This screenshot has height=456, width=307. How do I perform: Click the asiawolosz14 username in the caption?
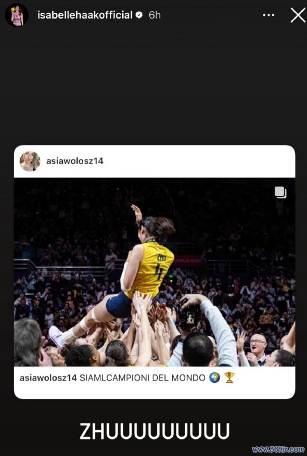pos(48,378)
